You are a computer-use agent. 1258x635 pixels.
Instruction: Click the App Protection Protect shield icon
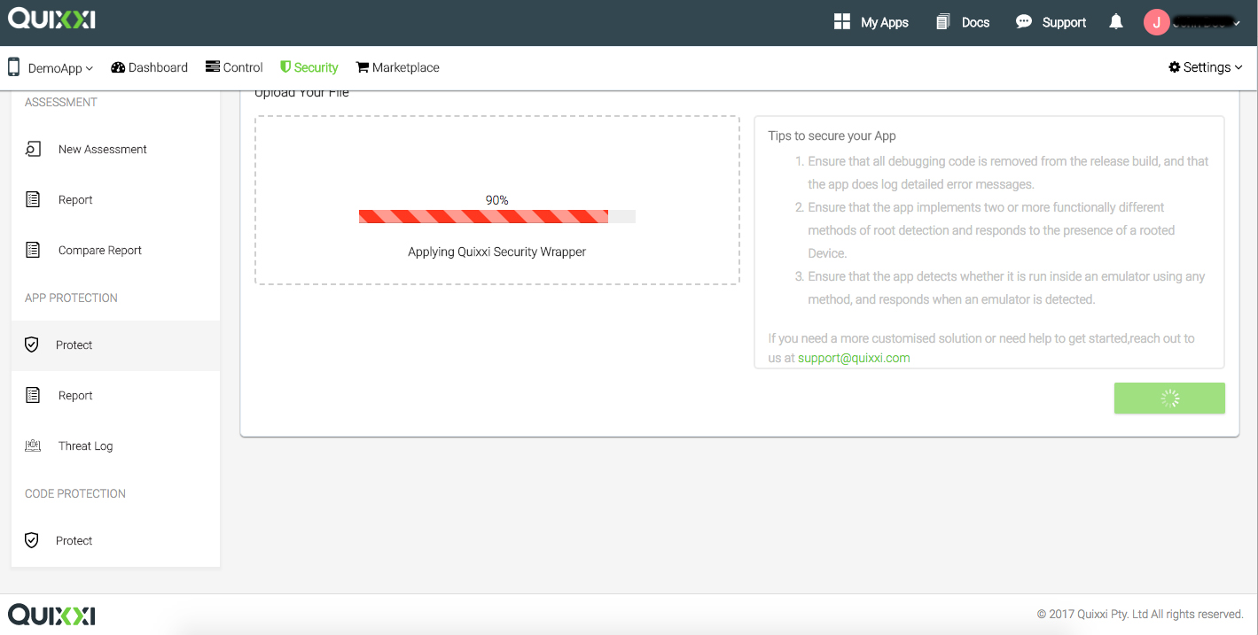coord(32,345)
